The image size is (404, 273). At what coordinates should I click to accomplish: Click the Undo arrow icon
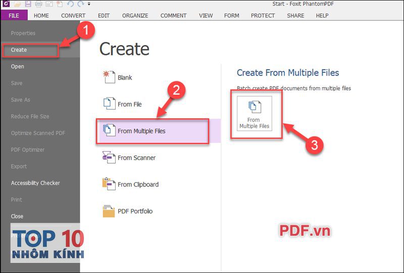click(x=70, y=4)
